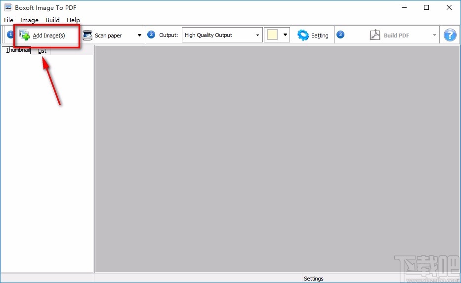Switch to the List tab
Viewport: 461px width, 283px height.
pyautogui.click(x=42, y=51)
